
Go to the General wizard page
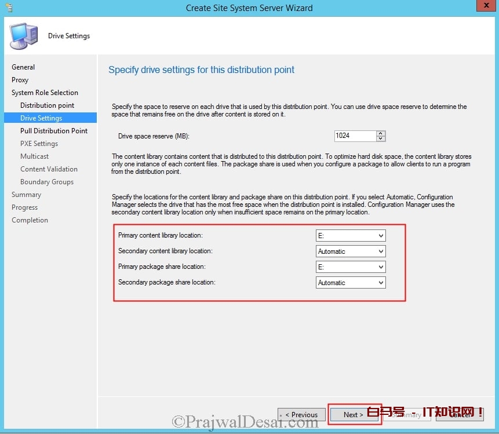tap(23, 67)
